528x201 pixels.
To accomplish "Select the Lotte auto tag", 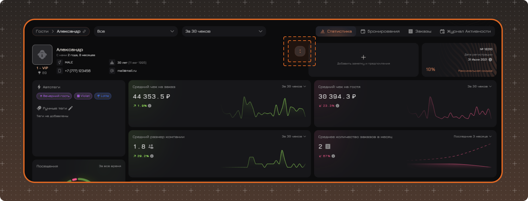I will (103, 96).
